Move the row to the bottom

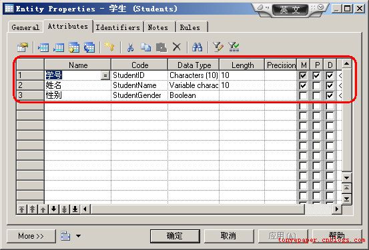[x=75, y=209]
